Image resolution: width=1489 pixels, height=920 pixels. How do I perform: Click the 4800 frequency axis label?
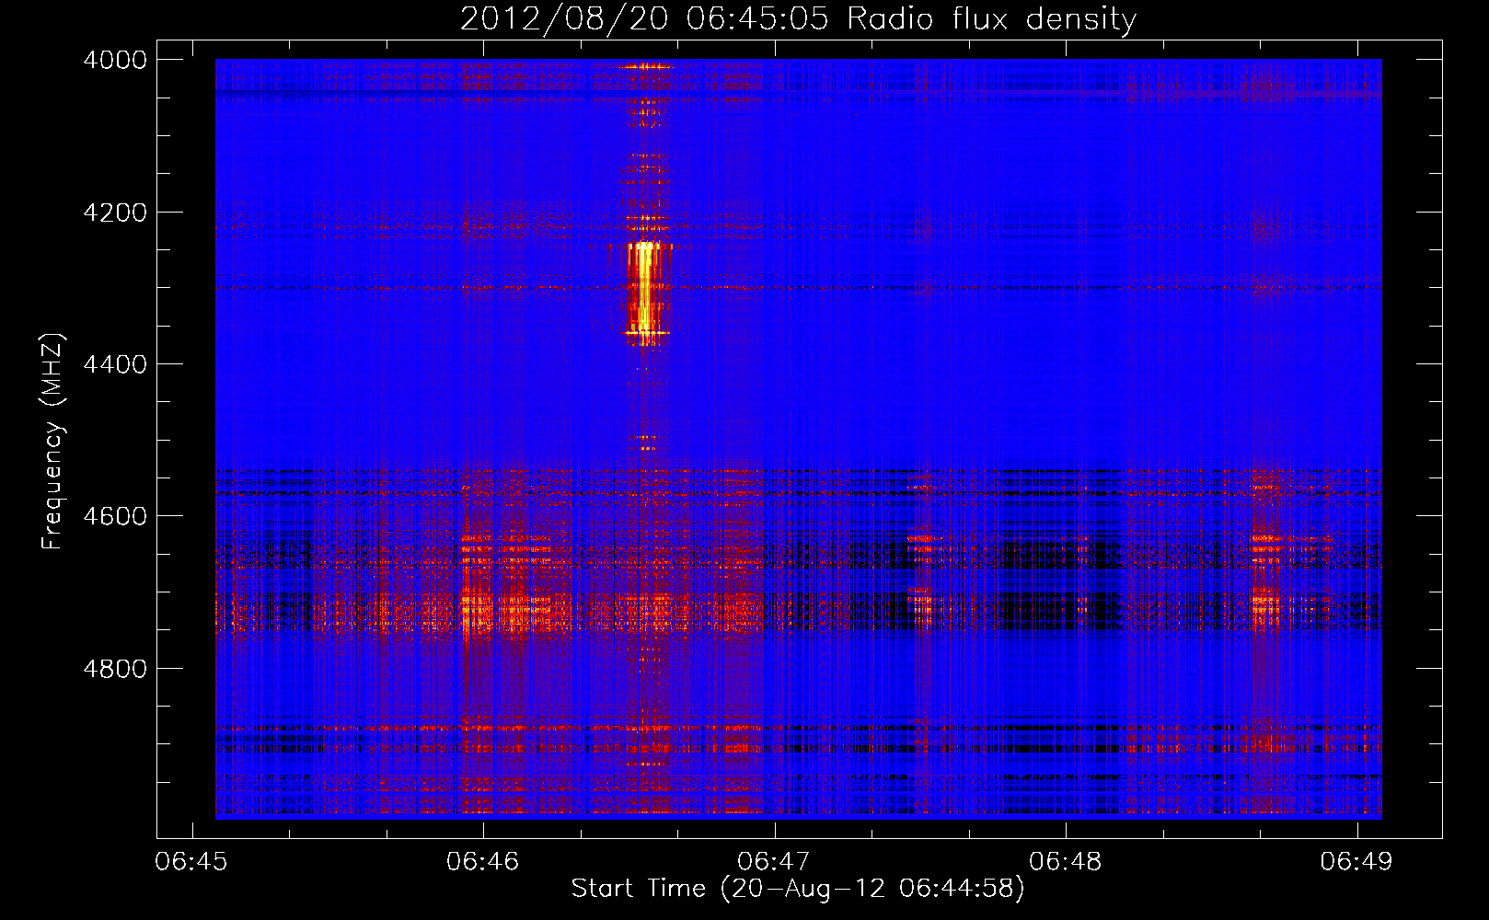tap(115, 669)
